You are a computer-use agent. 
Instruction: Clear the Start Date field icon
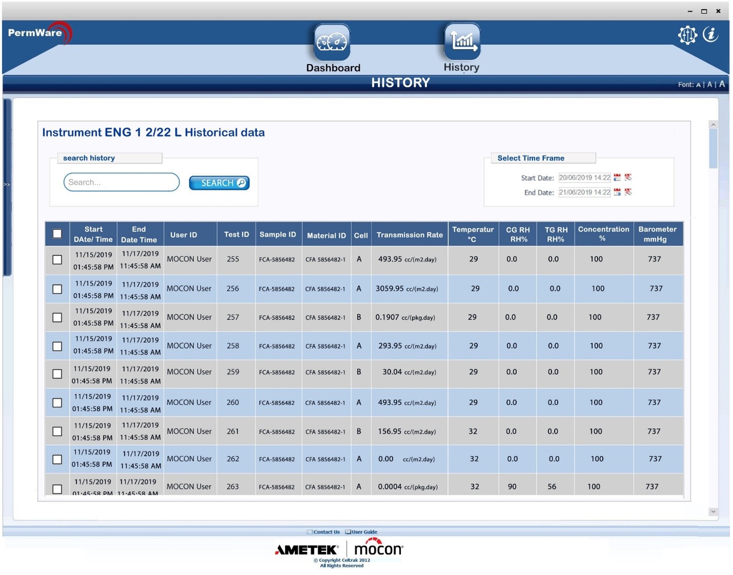click(628, 177)
